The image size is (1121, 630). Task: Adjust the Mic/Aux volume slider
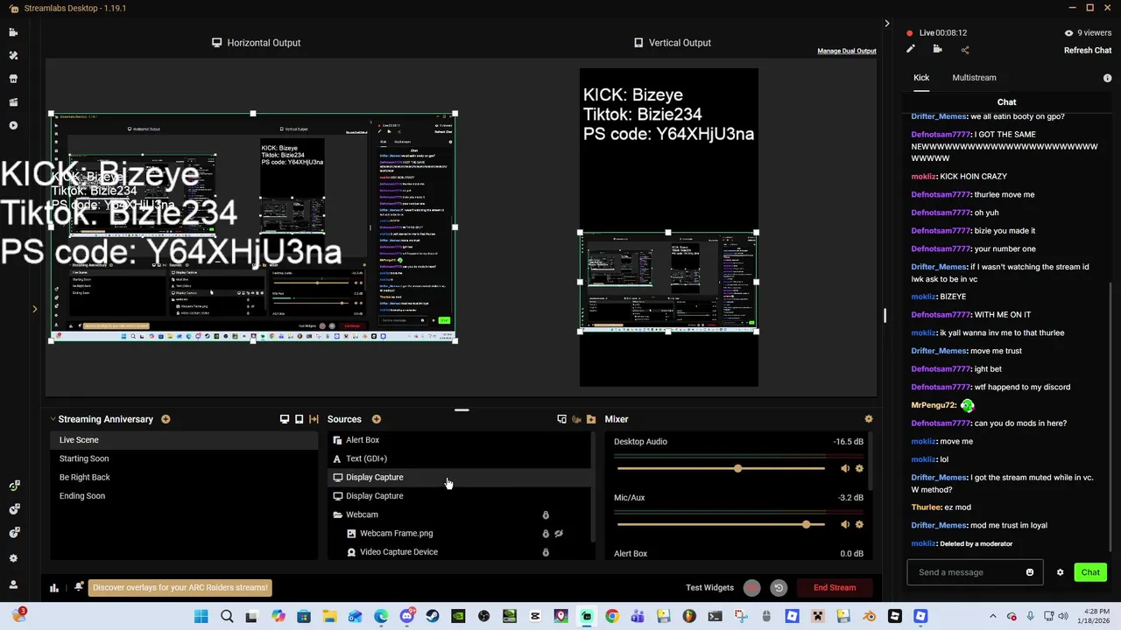coord(721,525)
